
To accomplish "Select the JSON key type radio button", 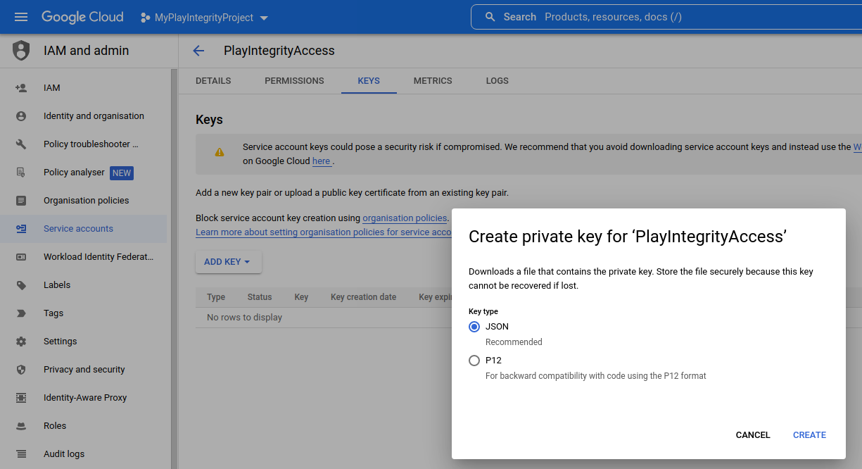I will [x=474, y=326].
